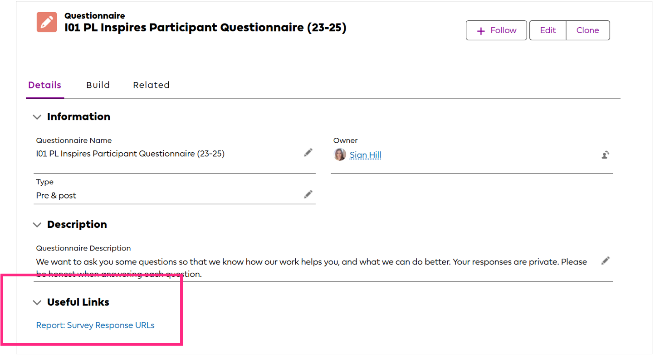Open the Sian Hill owner link
The height and width of the screenshot is (357, 655).
coord(365,154)
